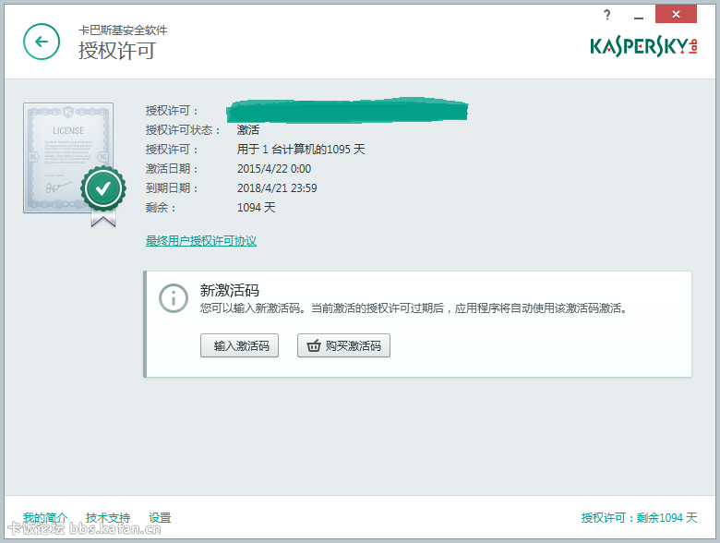Click the status value 激活

248,130
